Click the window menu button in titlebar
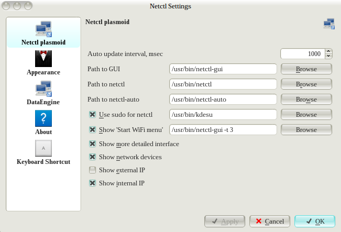Viewport: 341px width, 232px height. tap(6, 6)
